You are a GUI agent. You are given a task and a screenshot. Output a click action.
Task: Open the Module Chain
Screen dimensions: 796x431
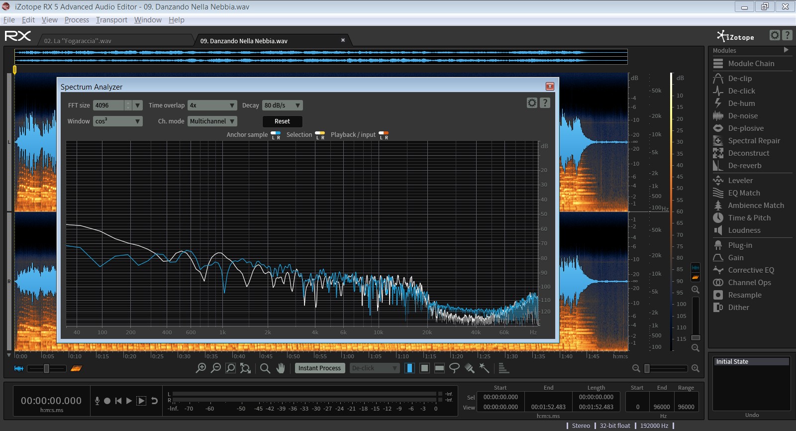click(751, 63)
